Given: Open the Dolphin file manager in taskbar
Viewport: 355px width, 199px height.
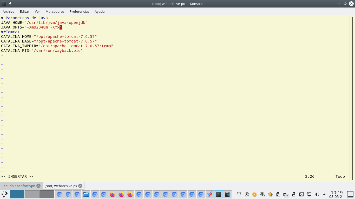Looking at the screenshot, I should (x=86, y=194).
